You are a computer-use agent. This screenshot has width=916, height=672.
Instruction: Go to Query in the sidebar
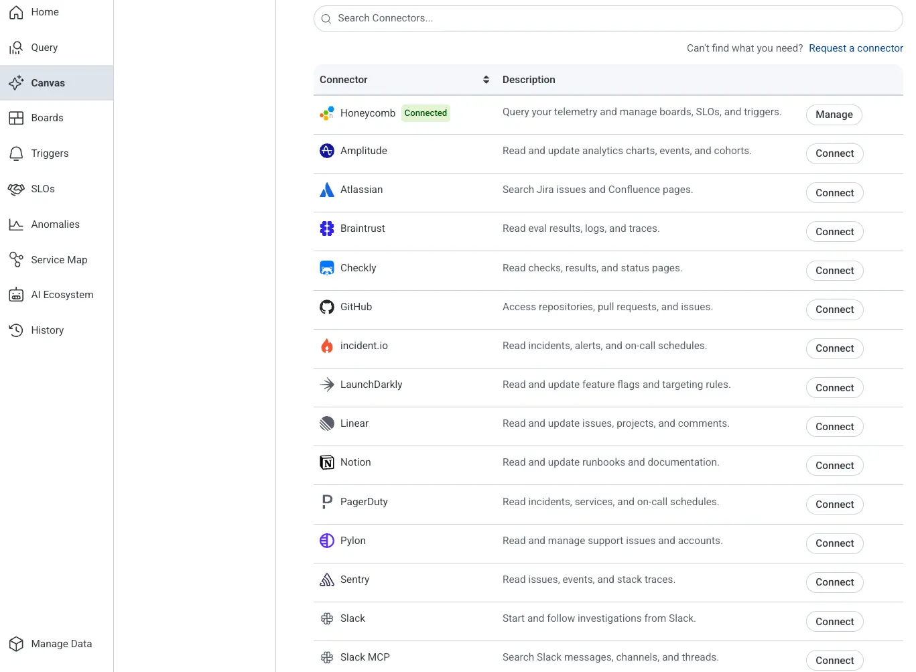point(56,48)
